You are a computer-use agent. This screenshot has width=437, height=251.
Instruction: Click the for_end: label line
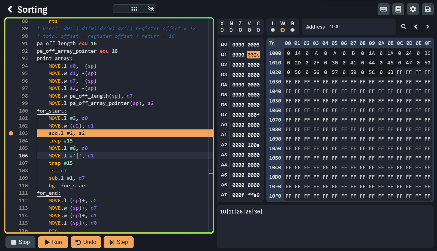pos(49,193)
